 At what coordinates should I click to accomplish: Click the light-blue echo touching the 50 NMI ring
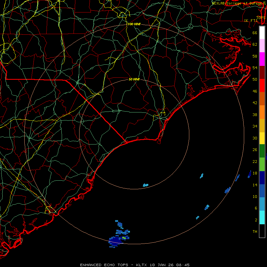tap(145, 185)
